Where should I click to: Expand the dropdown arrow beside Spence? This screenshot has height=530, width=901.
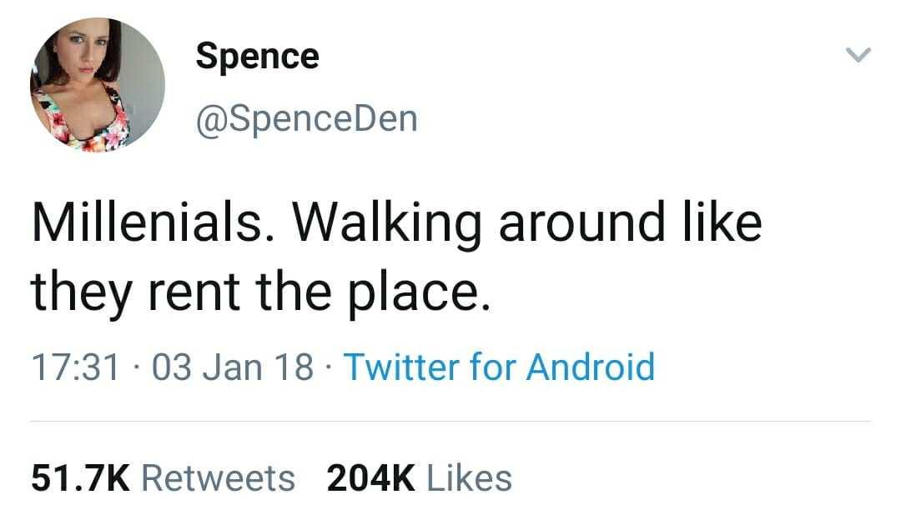coord(860,52)
